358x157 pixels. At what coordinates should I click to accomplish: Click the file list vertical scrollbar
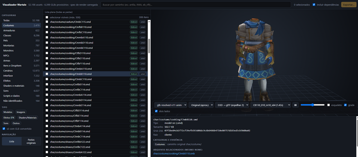(149, 46)
